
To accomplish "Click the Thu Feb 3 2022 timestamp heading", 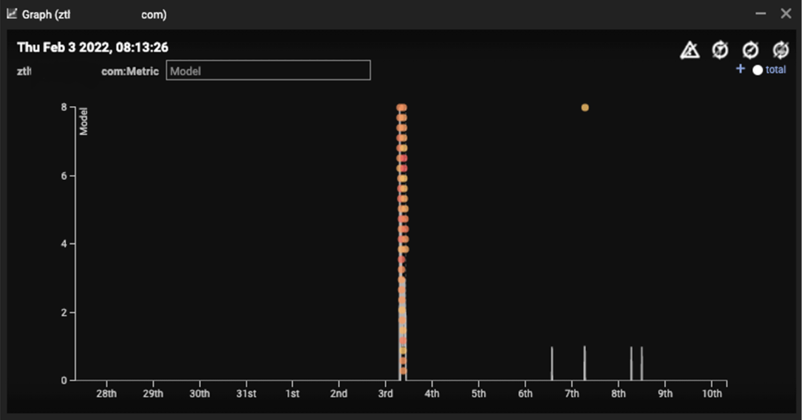I will 92,47.
